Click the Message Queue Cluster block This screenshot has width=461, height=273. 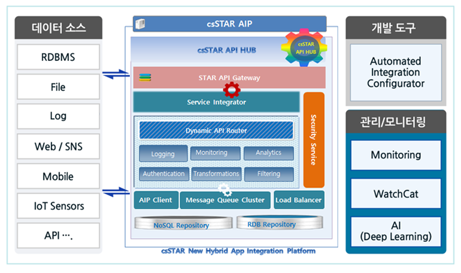coord(225,200)
